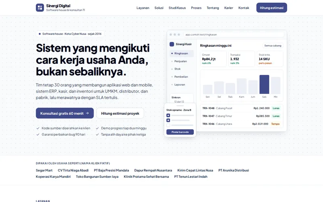Click the Segar Mart client name

point(44,170)
